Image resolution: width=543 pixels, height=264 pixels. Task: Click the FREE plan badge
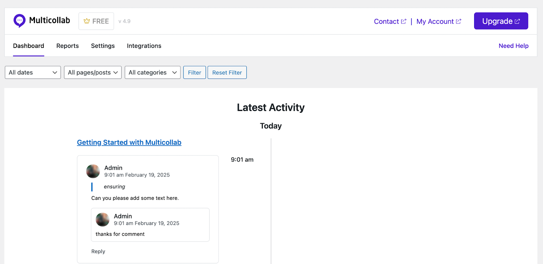coord(96,21)
